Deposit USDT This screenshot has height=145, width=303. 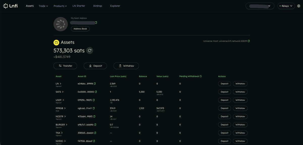tap(224, 100)
